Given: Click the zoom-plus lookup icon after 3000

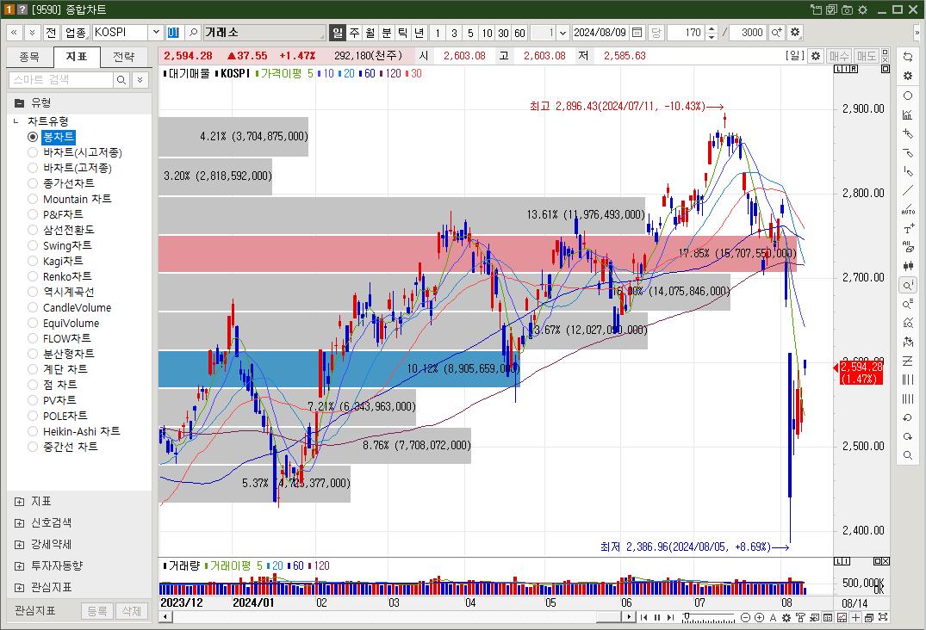Looking at the screenshot, I should 777,33.
